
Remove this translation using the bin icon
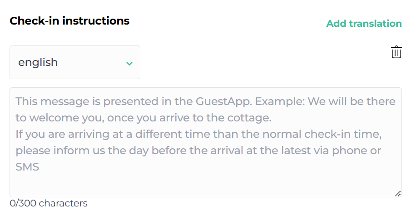(396, 52)
